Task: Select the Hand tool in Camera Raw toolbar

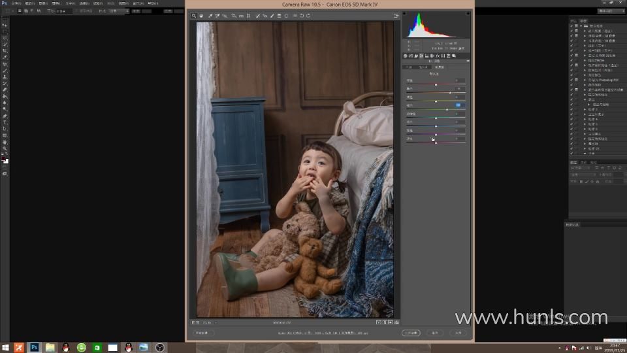Action: (201, 16)
